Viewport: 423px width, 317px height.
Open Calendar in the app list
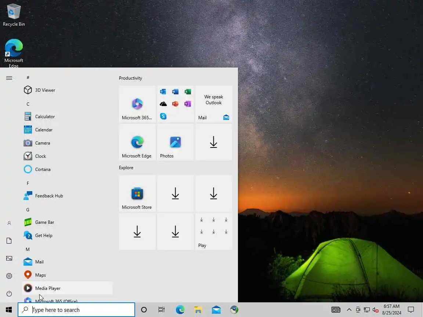pyautogui.click(x=68, y=130)
